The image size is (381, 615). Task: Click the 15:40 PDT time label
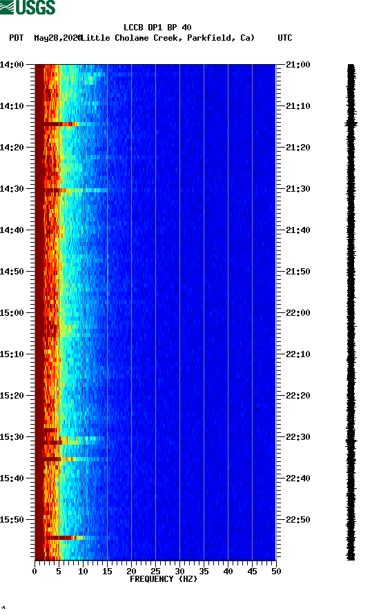12,478
